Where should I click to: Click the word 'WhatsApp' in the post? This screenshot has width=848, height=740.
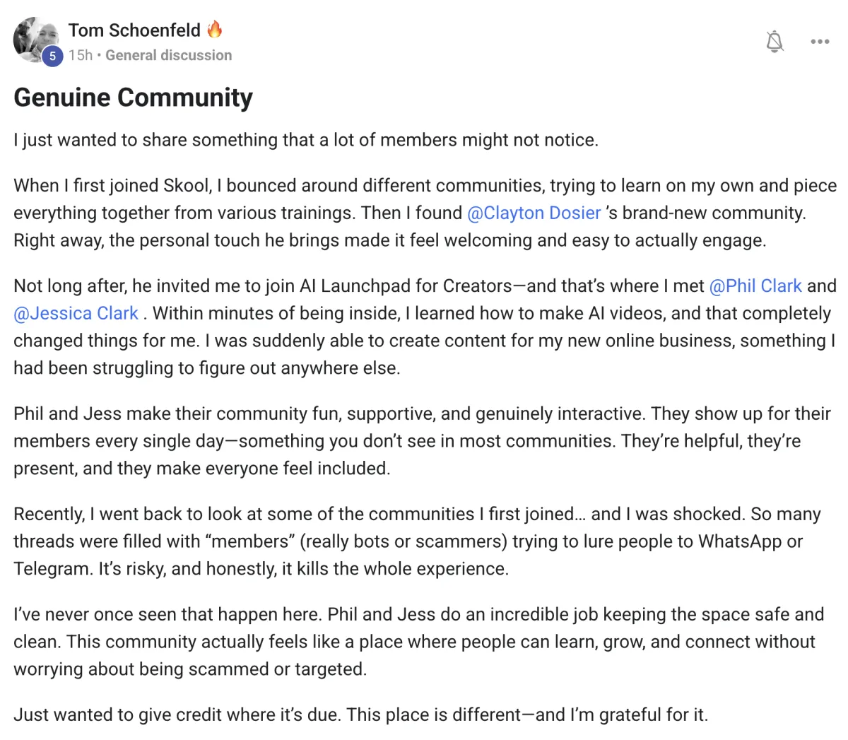point(740,541)
